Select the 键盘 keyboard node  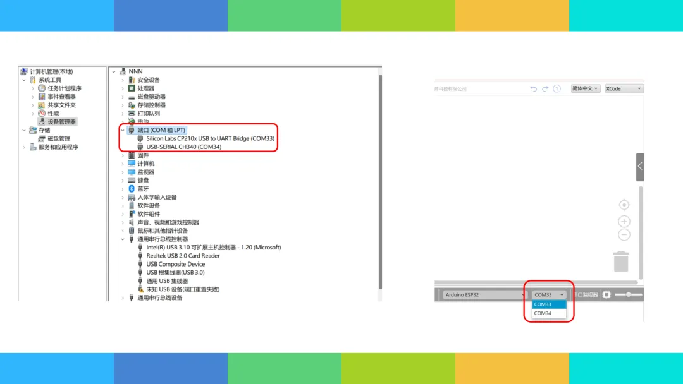pos(144,181)
